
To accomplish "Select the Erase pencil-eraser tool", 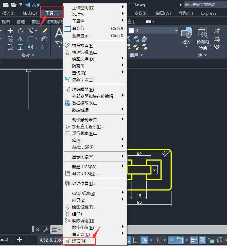I will 45,31.
